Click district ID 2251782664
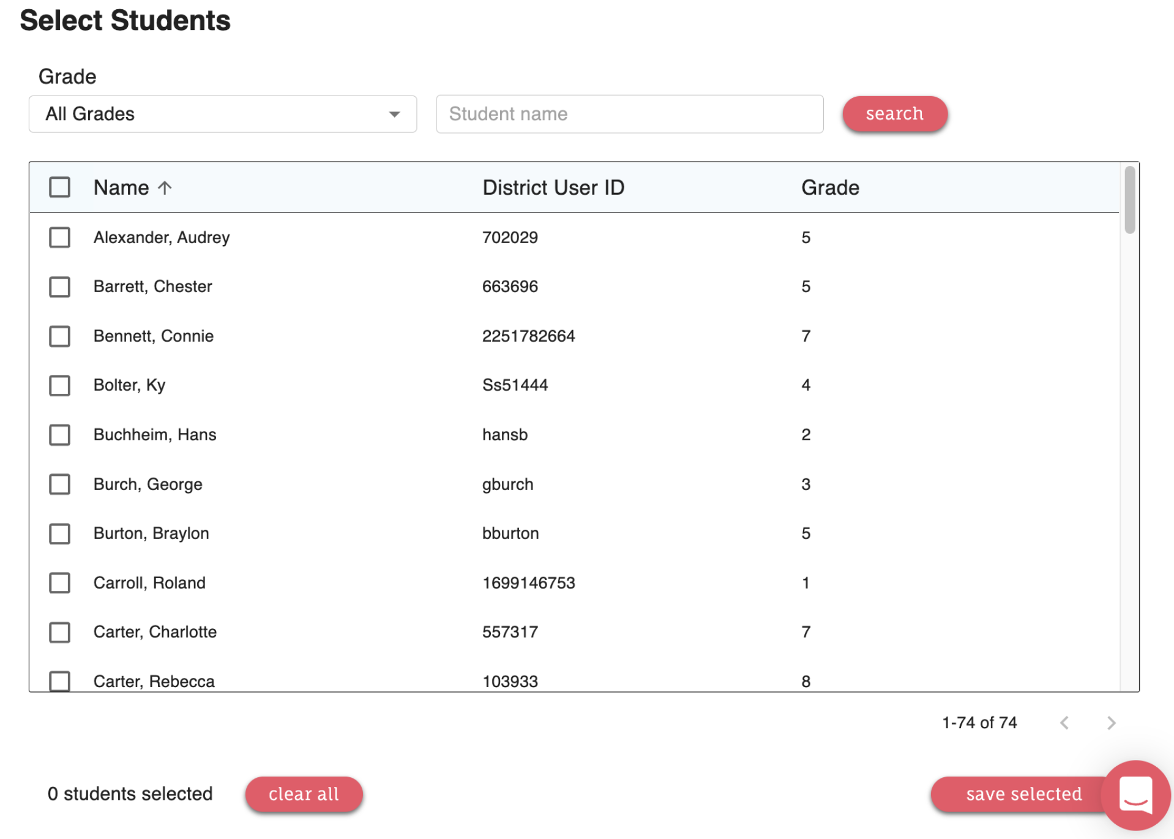 (x=529, y=336)
